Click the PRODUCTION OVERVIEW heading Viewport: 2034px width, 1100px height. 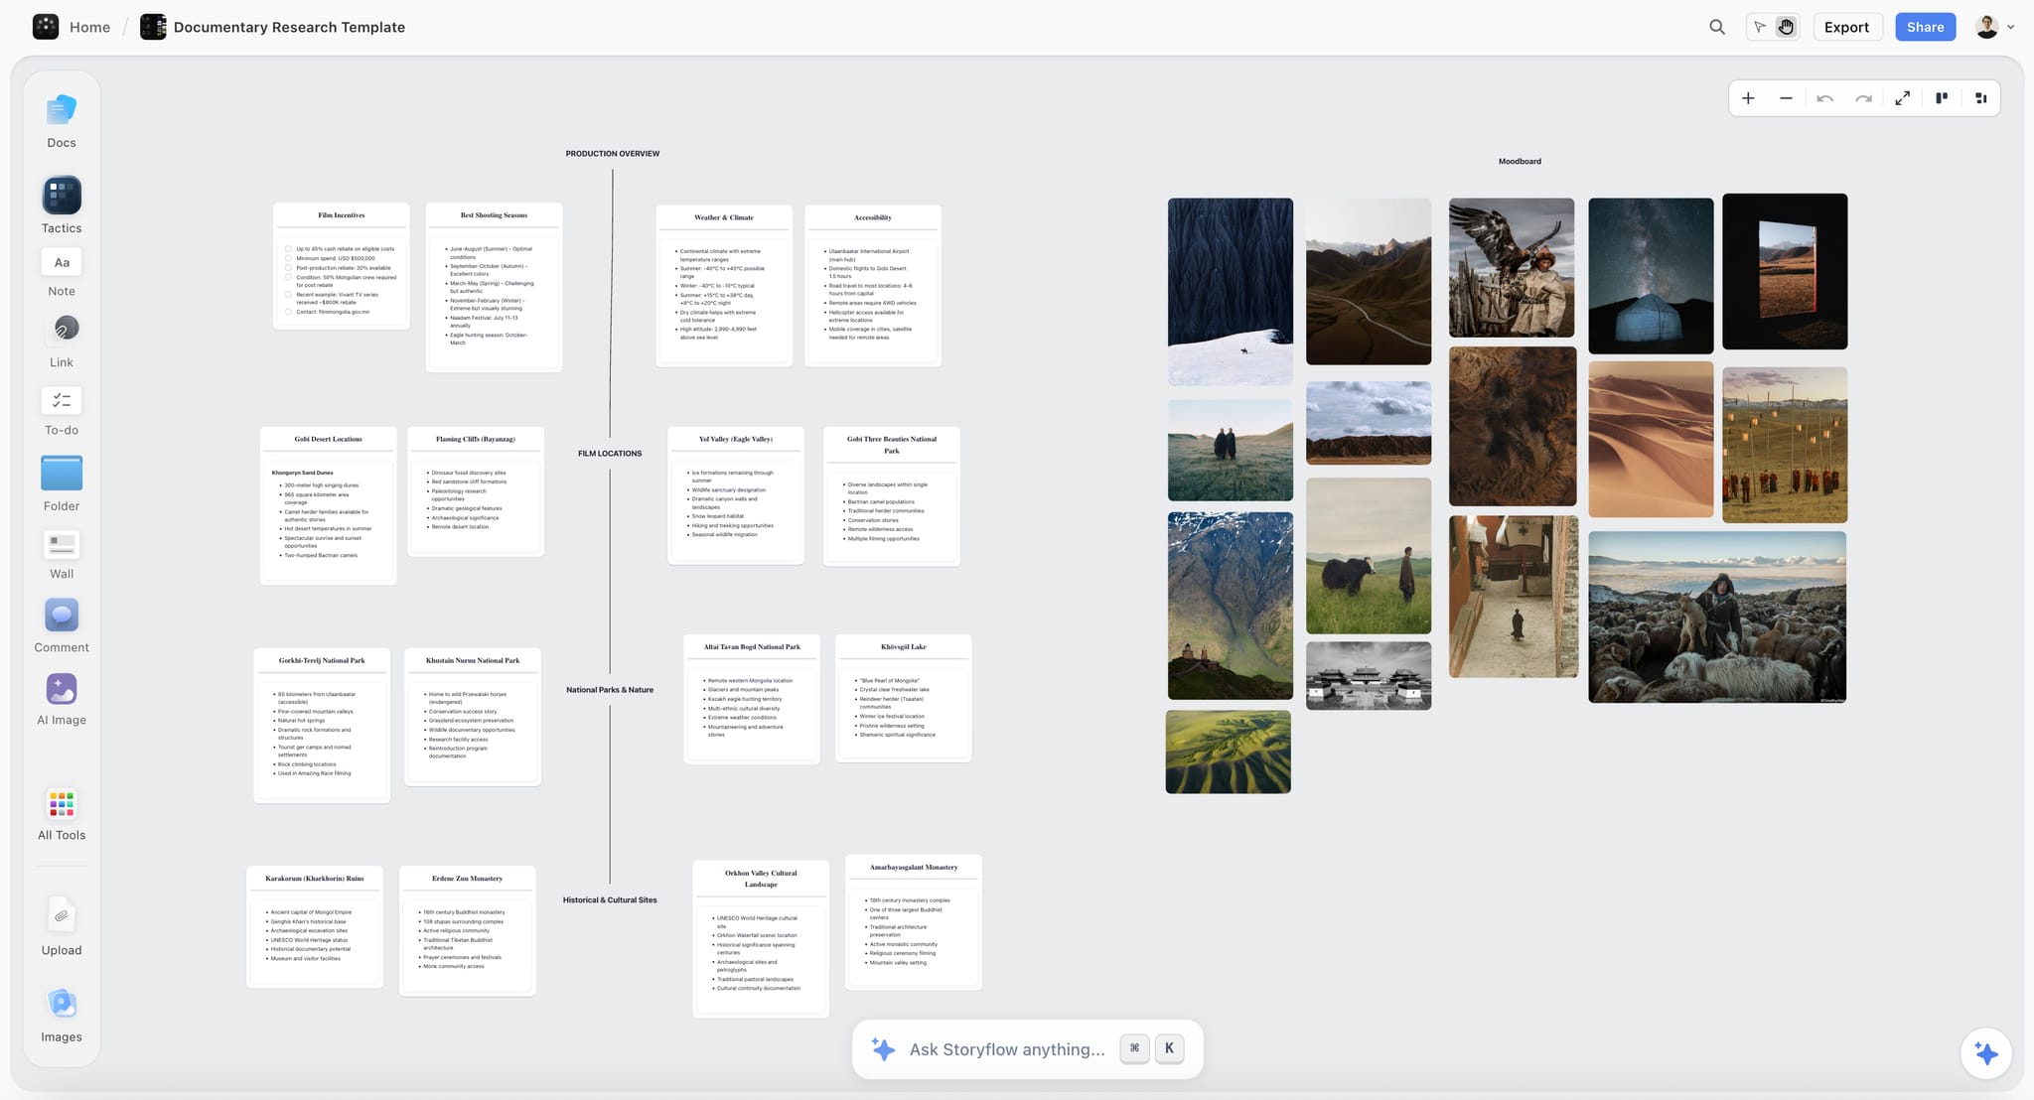click(613, 154)
